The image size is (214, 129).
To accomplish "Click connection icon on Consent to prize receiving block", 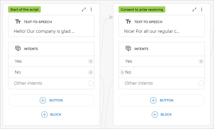I will coord(194,9).
